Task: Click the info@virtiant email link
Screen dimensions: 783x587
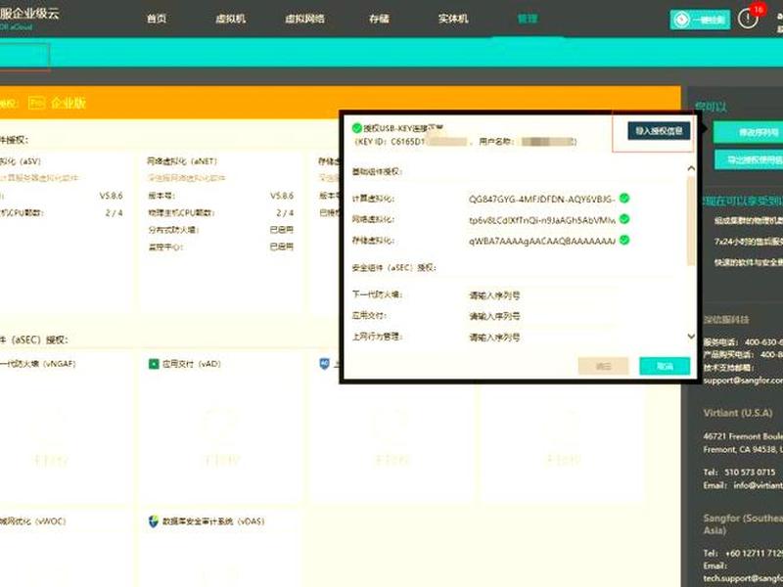Action: [758, 485]
